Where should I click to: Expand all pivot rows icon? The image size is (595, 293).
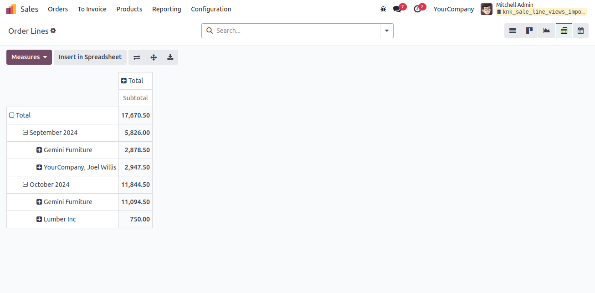[x=154, y=57]
